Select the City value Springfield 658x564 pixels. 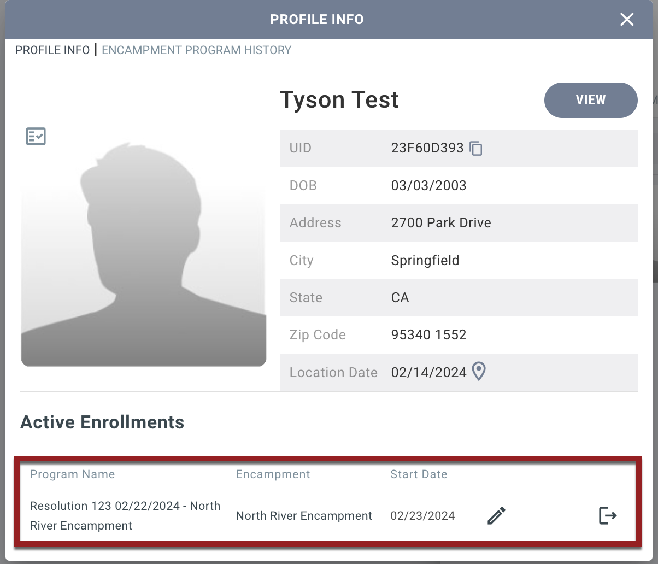[425, 260]
